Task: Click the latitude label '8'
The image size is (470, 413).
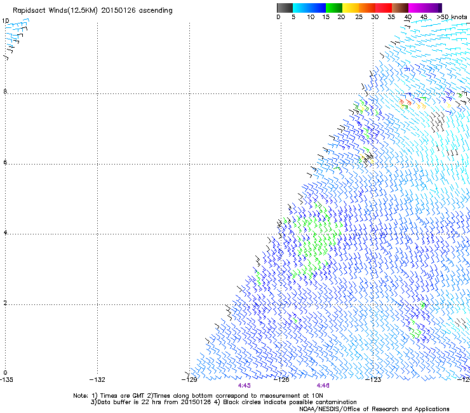Action: [5, 91]
